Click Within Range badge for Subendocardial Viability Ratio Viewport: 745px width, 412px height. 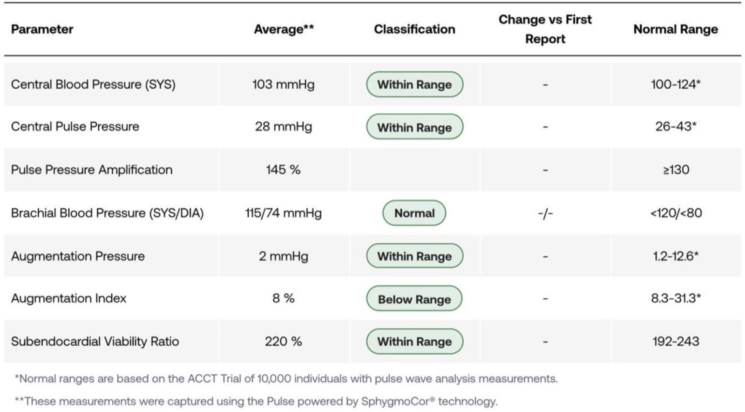[x=414, y=342]
